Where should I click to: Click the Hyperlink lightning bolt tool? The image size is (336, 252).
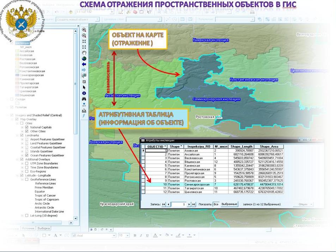(84, 116)
